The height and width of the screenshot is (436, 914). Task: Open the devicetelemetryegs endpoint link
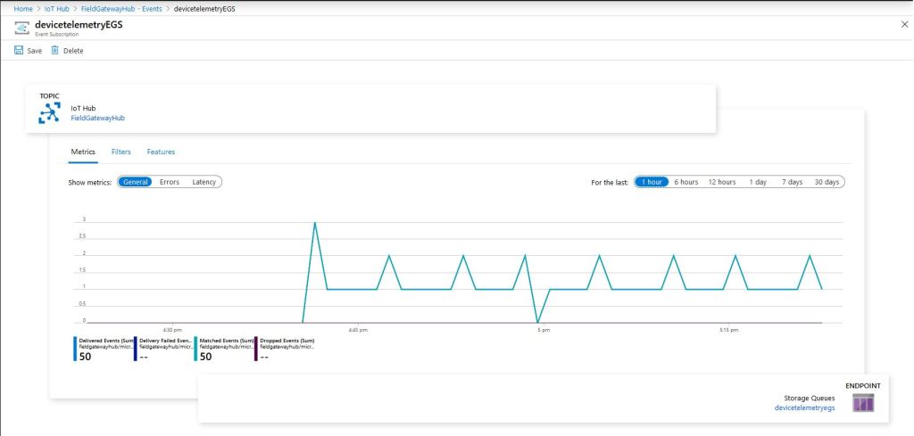(804, 407)
